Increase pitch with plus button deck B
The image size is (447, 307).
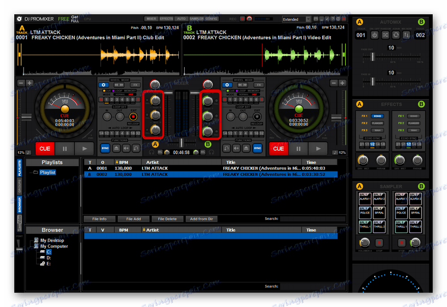click(342, 83)
